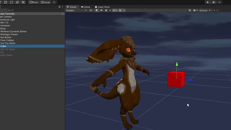Select the combined Transform tool
Viewport: 231px width, 130px height.
click(x=17, y=2)
